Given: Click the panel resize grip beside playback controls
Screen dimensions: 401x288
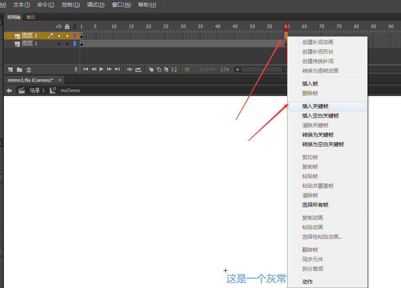Looking at the screenshot, I should click(x=76, y=69).
